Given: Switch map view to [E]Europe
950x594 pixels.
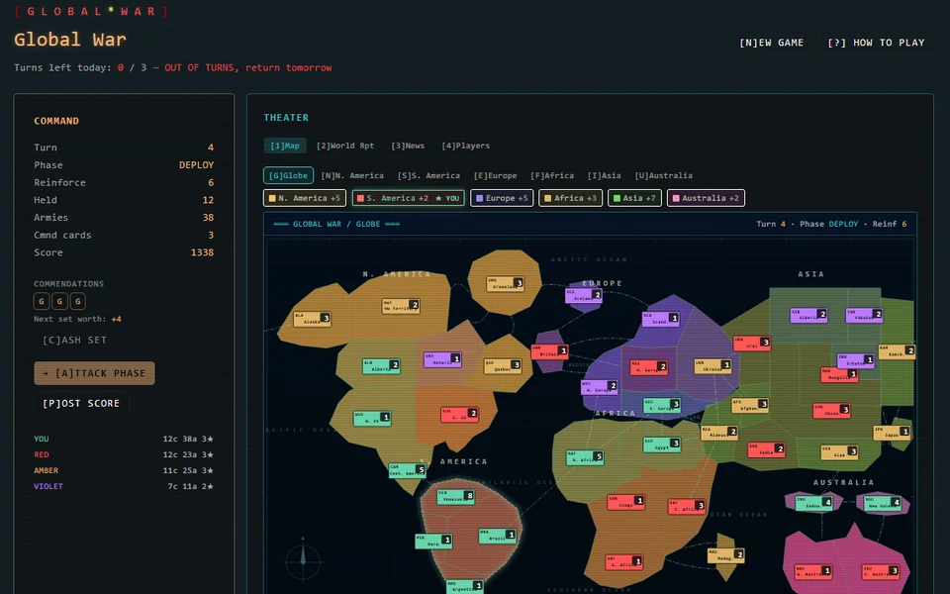Looking at the screenshot, I should [x=495, y=175].
